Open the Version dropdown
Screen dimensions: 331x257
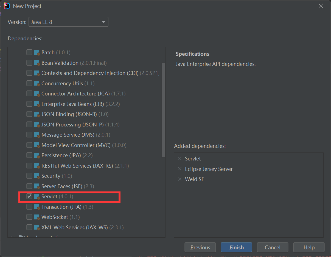point(103,22)
